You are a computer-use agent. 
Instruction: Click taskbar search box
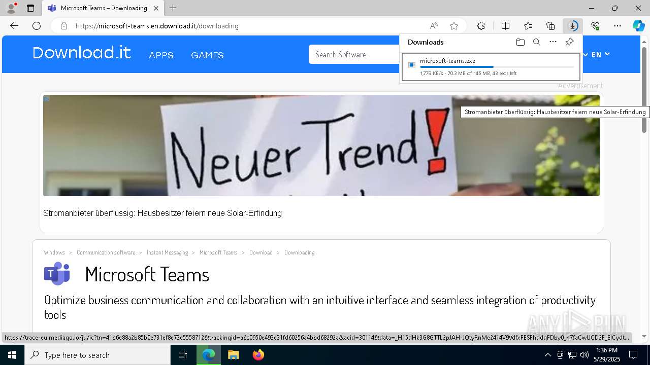coord(97,355)
